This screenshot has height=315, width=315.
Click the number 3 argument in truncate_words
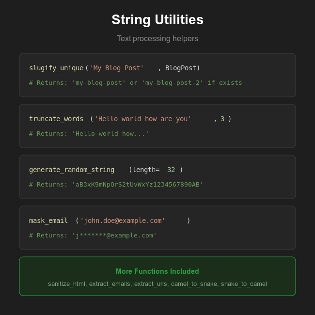pos(222,119)
